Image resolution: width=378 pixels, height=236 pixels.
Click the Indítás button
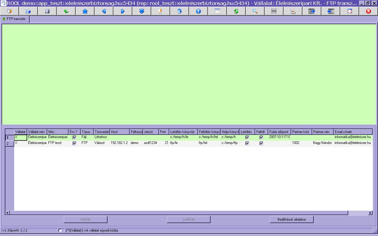86,219
